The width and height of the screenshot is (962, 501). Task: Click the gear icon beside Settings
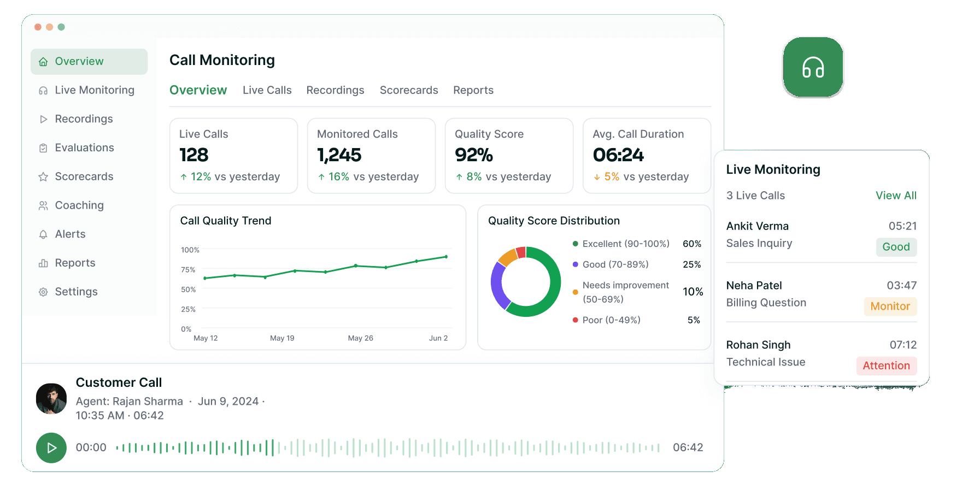[43, 292]
